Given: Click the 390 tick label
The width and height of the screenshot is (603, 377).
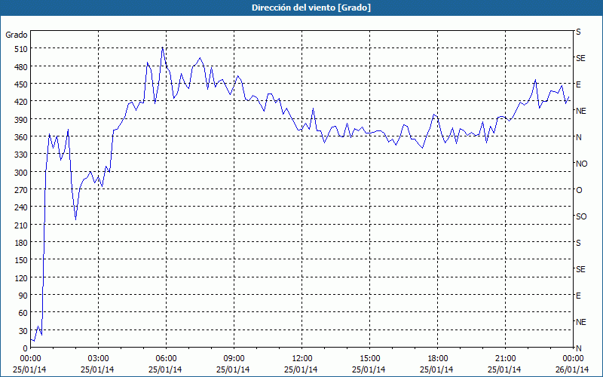Looking at the screenshot, I should pos(21,120).
